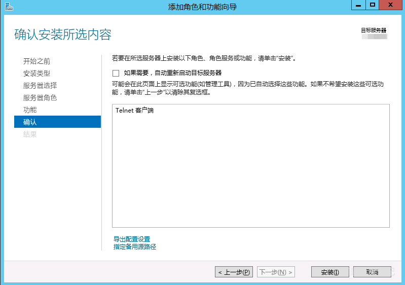Click the 目标服务器 label
This screenshot has height=285, width=405.
click(x=374, y=30)
